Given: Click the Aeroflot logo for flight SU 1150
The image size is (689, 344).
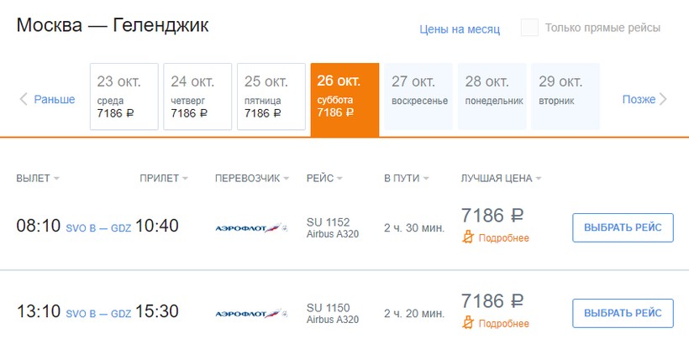Looking at the screenshot, I should (x=251, y=313).
